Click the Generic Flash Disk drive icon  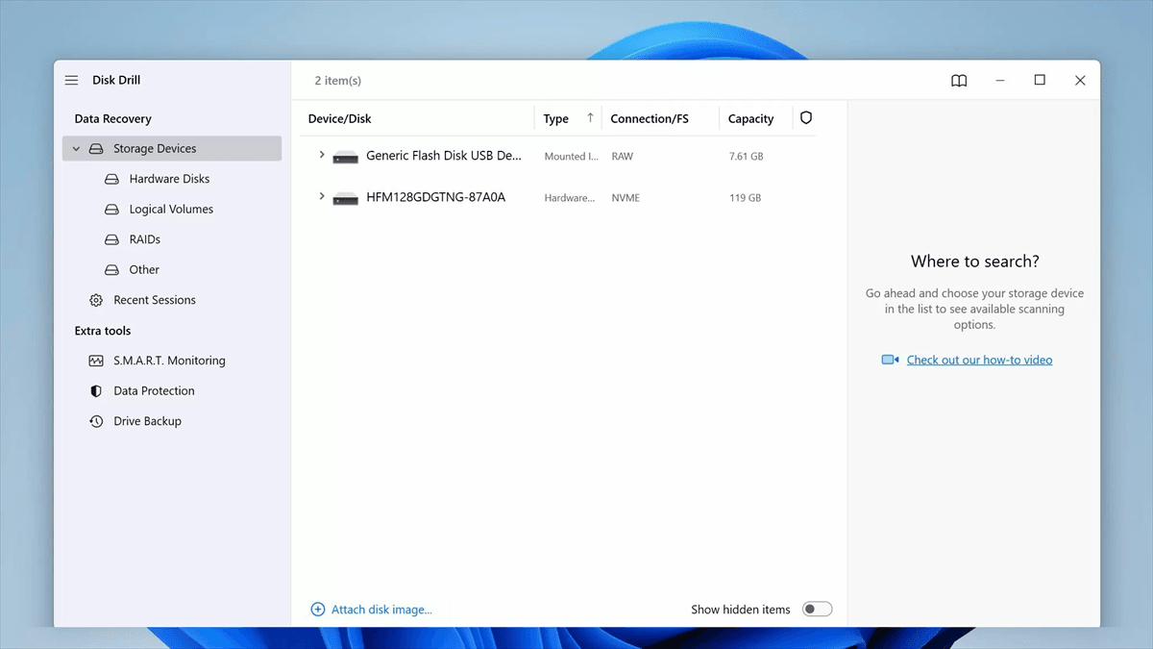346,157
